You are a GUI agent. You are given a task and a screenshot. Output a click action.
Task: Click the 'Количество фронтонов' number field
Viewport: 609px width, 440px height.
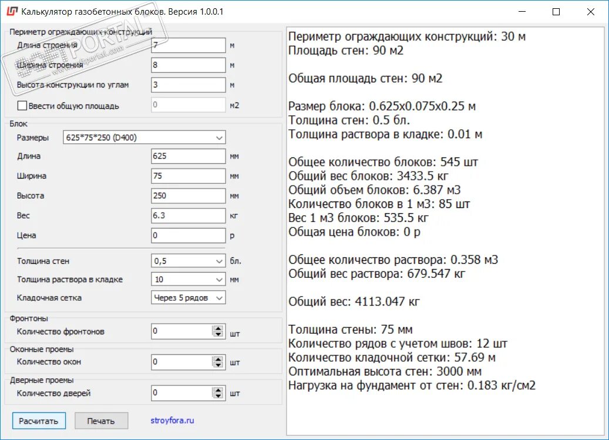[x=182, y=331]
